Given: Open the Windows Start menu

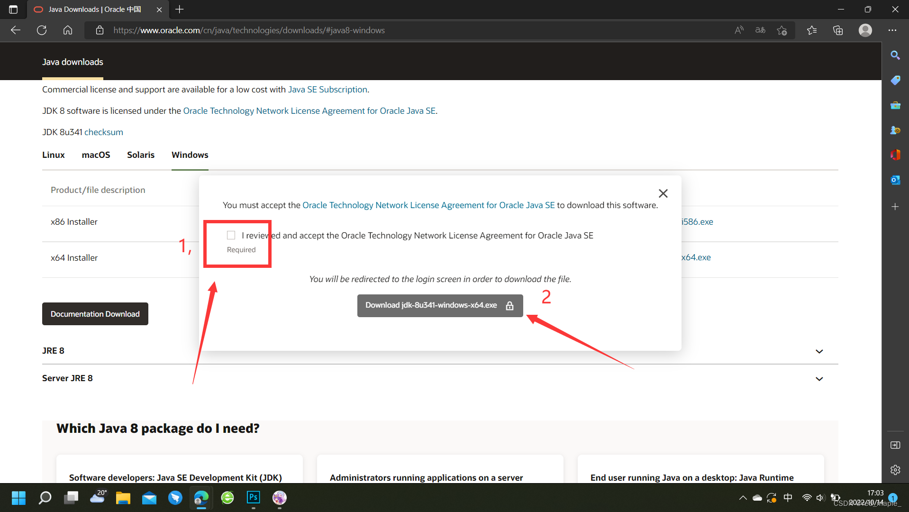Looking at the screenshot, I should coord(18,498).
